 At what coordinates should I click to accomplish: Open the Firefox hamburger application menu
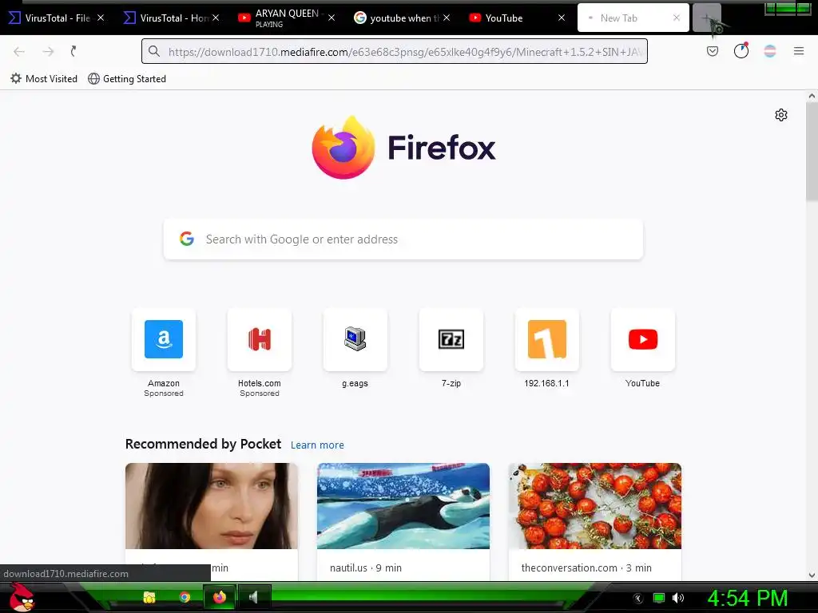click(799, 51)
